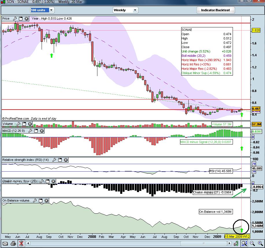Image resolution: width=265 pixels, height=248 pixels.
Task: Close the Price panel with its X icon
Action: [x=26, y=18]
